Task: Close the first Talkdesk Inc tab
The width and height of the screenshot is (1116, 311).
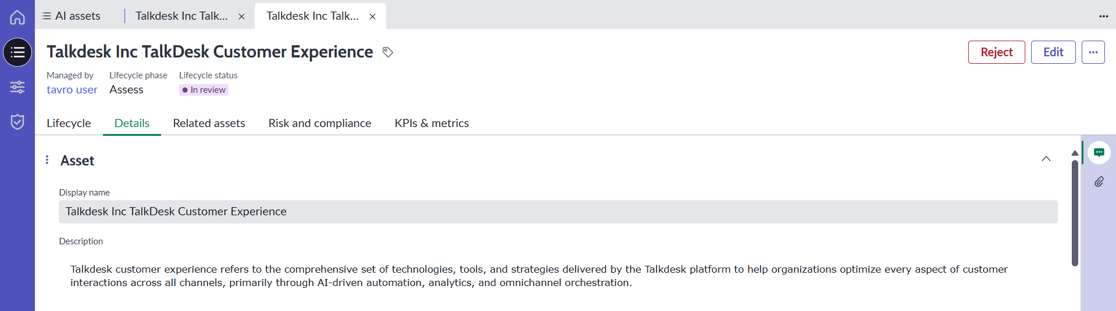Action: 241,17
